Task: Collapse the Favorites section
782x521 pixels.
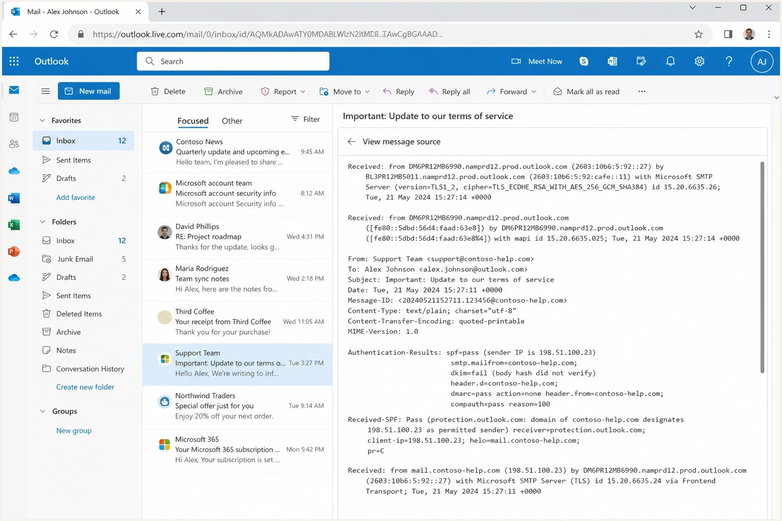Action: click(42, 121)
